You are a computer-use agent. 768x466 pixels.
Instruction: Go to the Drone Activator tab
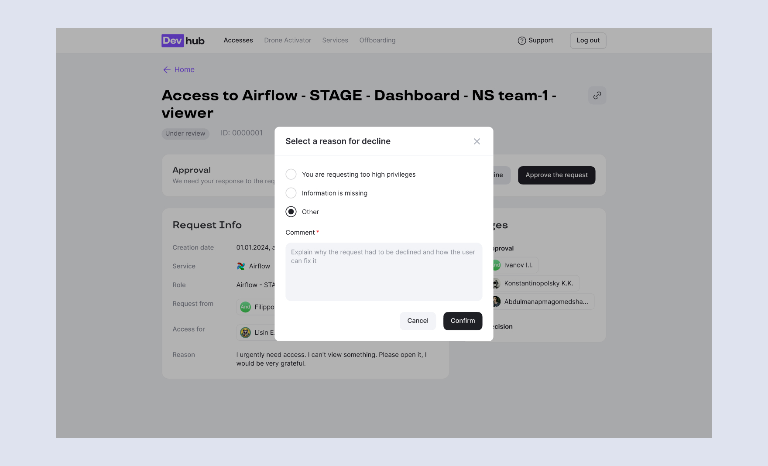click(288, 41)
